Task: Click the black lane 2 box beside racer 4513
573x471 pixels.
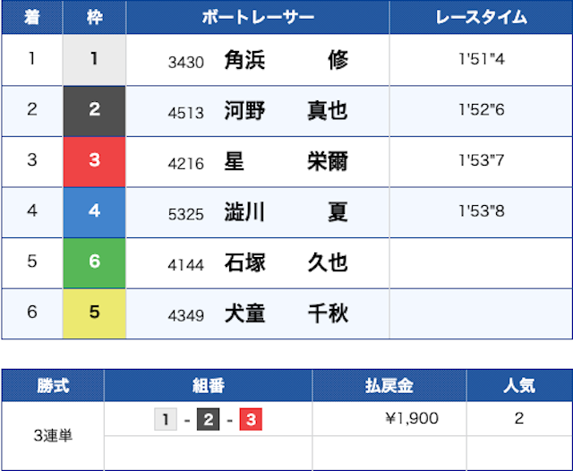Action: [94, 111]
